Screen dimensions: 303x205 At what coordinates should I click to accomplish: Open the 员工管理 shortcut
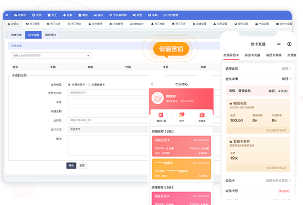click(x=33, y=24)
